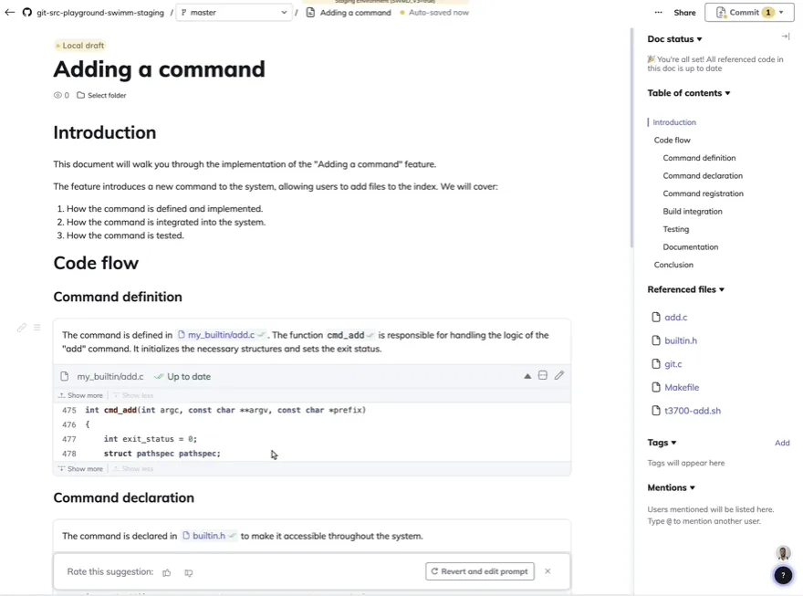
Task: Click Show more below line 478
Action: click(81, 468)
